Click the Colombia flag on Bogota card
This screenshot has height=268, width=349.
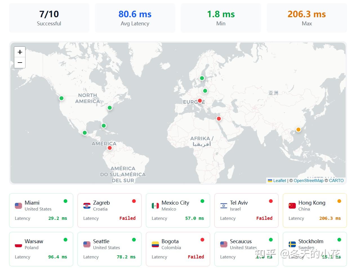pos(155,244)
